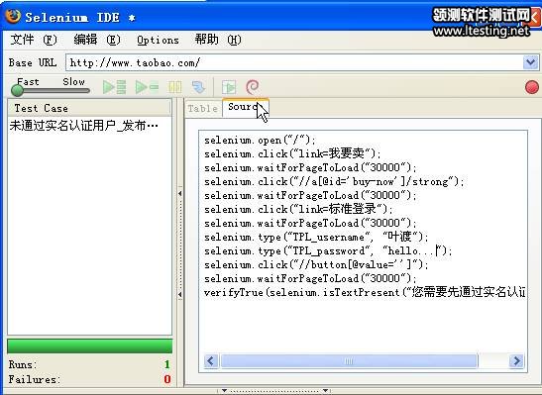Play entire test suite button
Screen dimensions: 542x395
pos(114,87)
